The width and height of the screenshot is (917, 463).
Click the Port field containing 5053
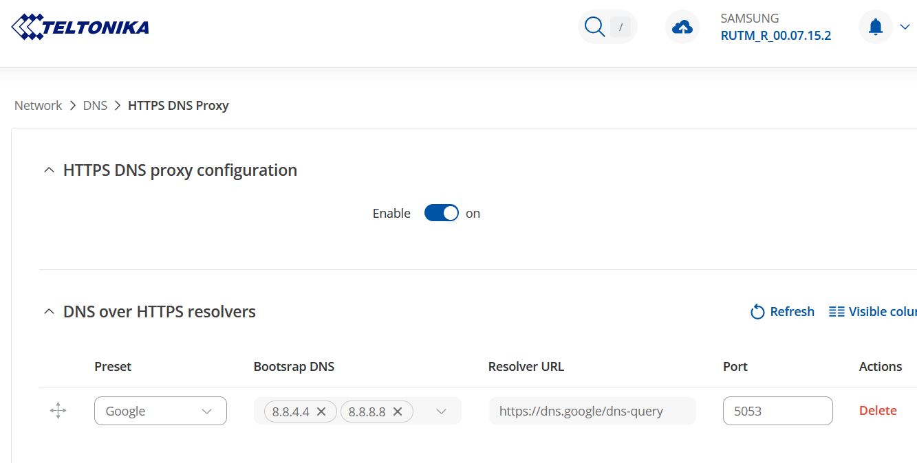(777, 411)
